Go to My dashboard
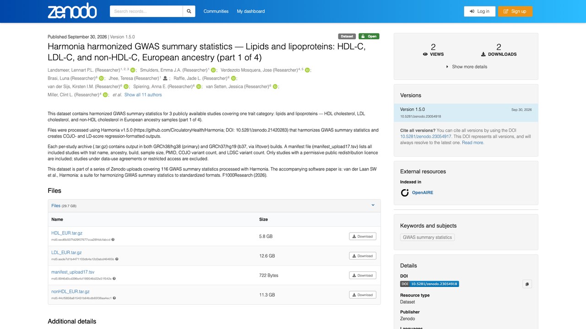586x329 pixels. pyautogui.click(x=251, y=11)
